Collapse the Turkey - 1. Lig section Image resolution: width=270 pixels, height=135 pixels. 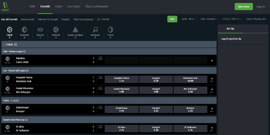tap(109, 100)
